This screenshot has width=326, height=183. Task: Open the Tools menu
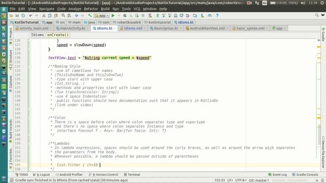point(126,9)
